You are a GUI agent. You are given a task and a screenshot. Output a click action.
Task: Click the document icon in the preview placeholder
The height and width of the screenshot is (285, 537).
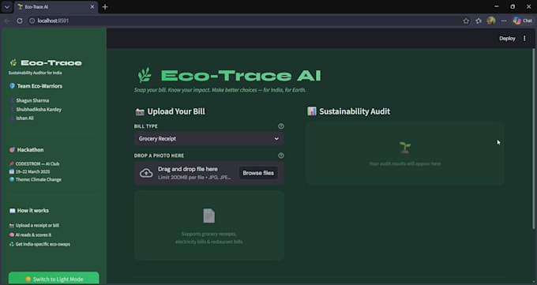point(209,216)
